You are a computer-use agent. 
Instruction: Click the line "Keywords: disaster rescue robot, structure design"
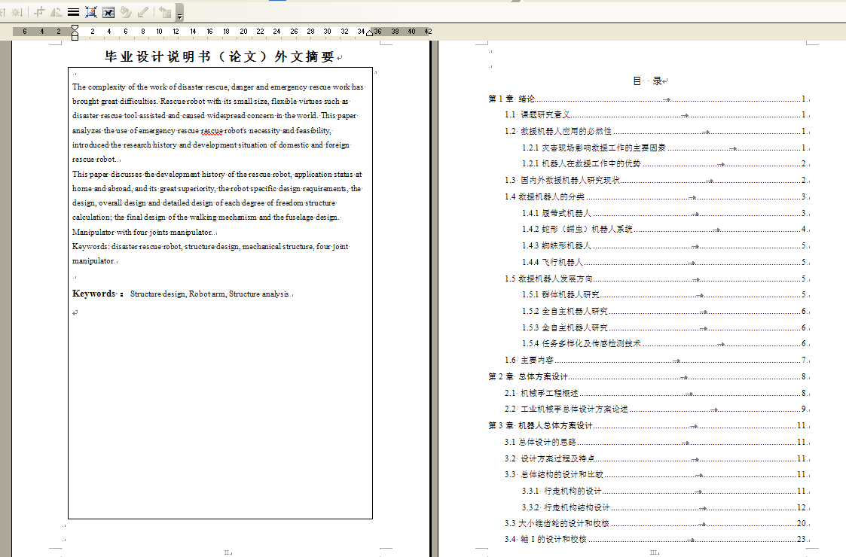click(211, 246)
